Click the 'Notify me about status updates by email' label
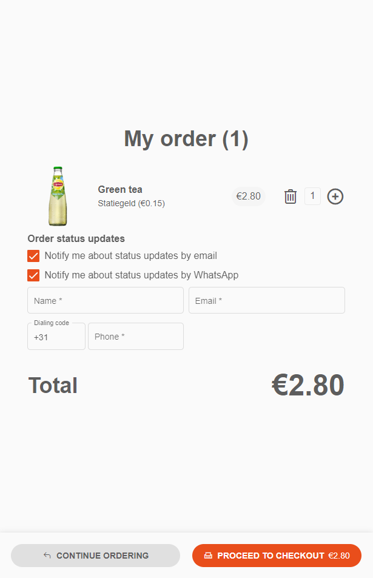 pyautogui.click(x=130, y=255)
